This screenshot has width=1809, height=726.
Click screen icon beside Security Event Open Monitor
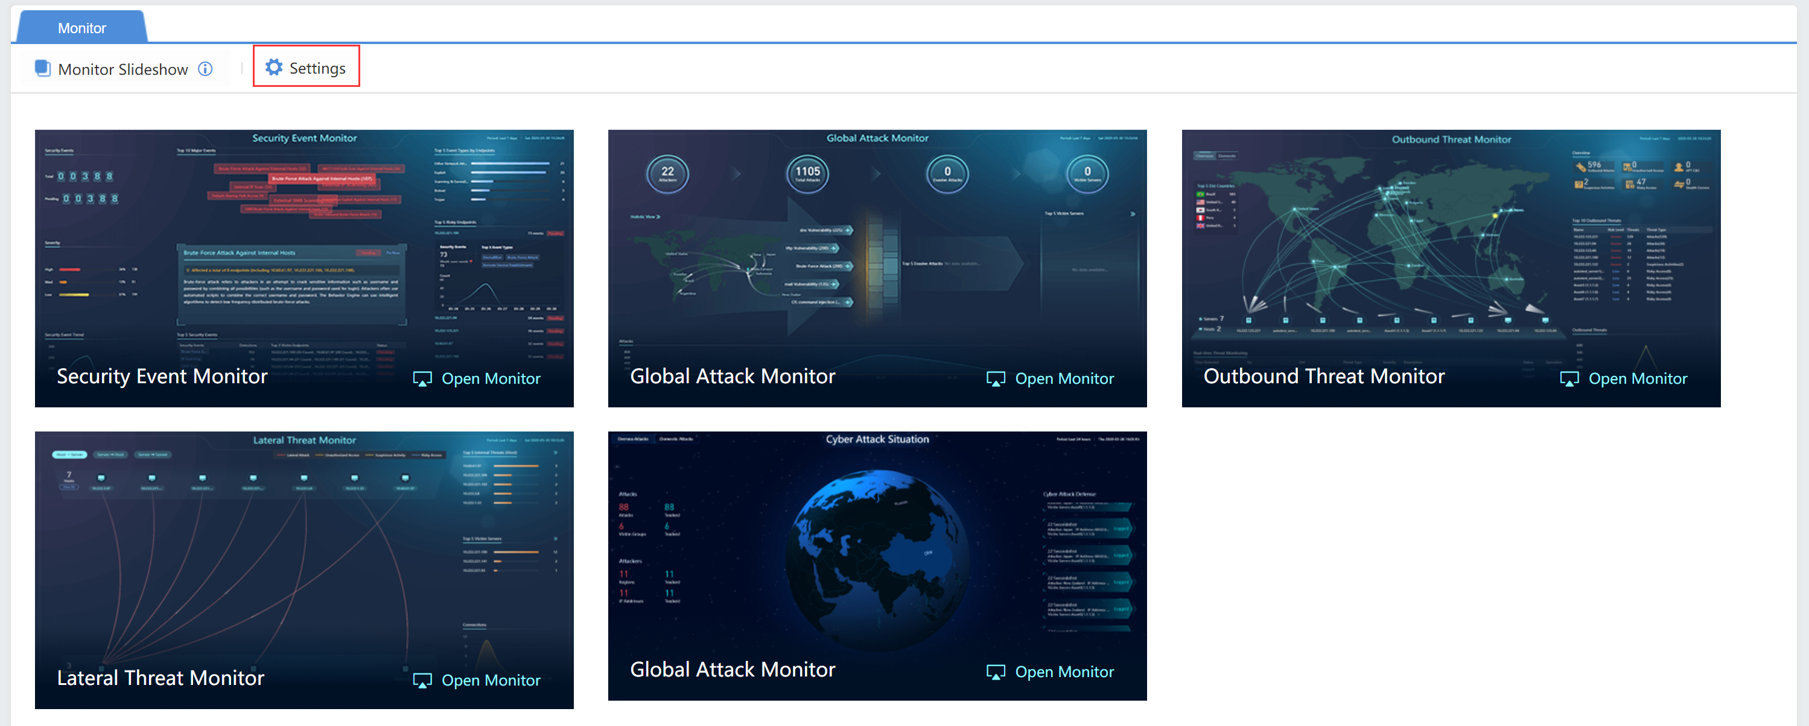pos(422,379)
